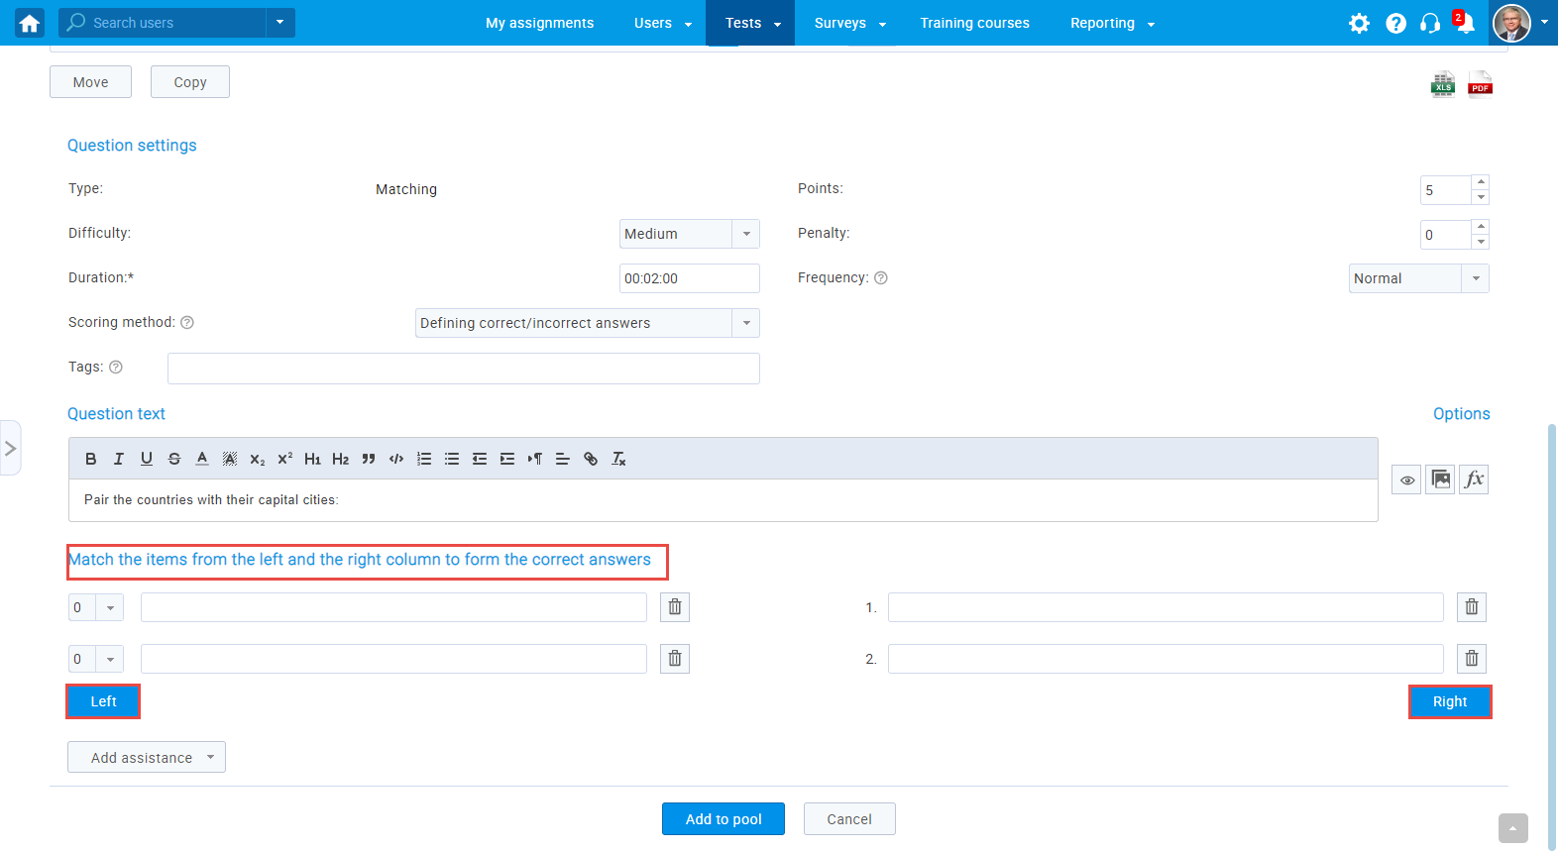
Task: Toggle question preview eye icon
Action: pyautogui.click(x=1406, y=479)
